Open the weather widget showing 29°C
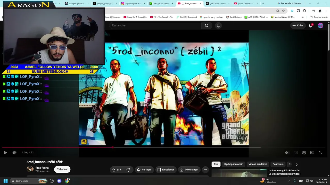This screenshot has width=330, height=185. (268, 181)
